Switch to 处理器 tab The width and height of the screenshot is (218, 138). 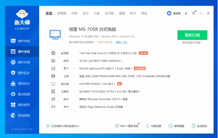point(62,13)
